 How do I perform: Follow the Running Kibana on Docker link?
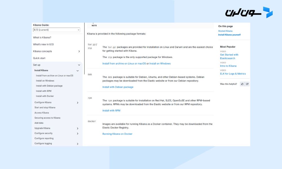[117, 134]
